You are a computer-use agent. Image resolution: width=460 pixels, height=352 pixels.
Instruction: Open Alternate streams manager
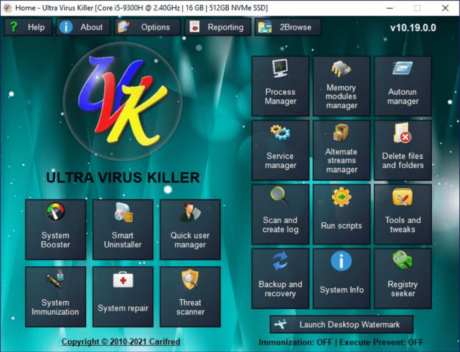(x=342, y=150)
